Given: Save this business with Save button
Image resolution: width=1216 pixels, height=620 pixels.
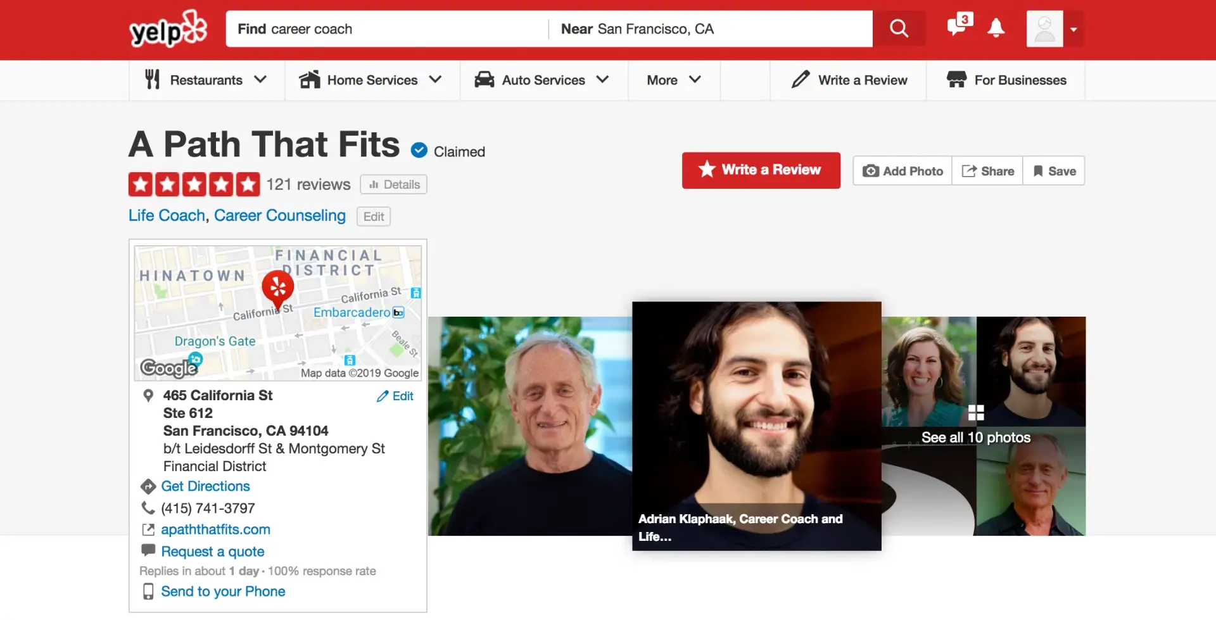Looking at the screenshot, I should click(1054, 171).
